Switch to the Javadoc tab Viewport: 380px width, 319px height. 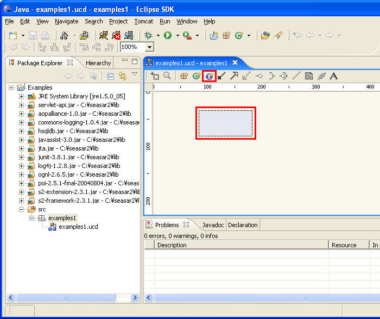(213, 225)
